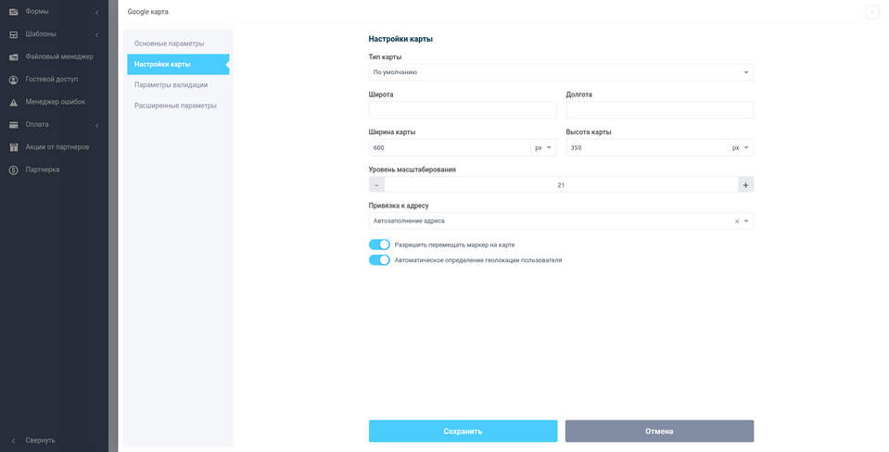Image resolution: width=889 pixels, height=452 pixels.
Task: Click the Forms icon in sidebar
Action: pos(14,11)
